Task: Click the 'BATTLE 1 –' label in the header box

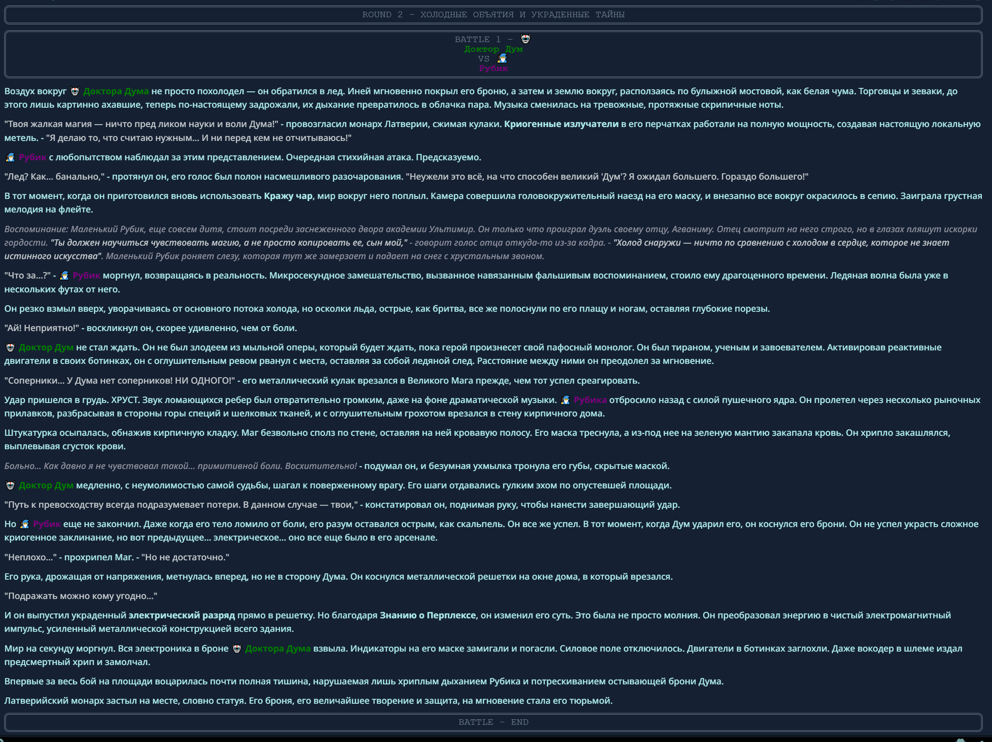Action: pos(484,40)
